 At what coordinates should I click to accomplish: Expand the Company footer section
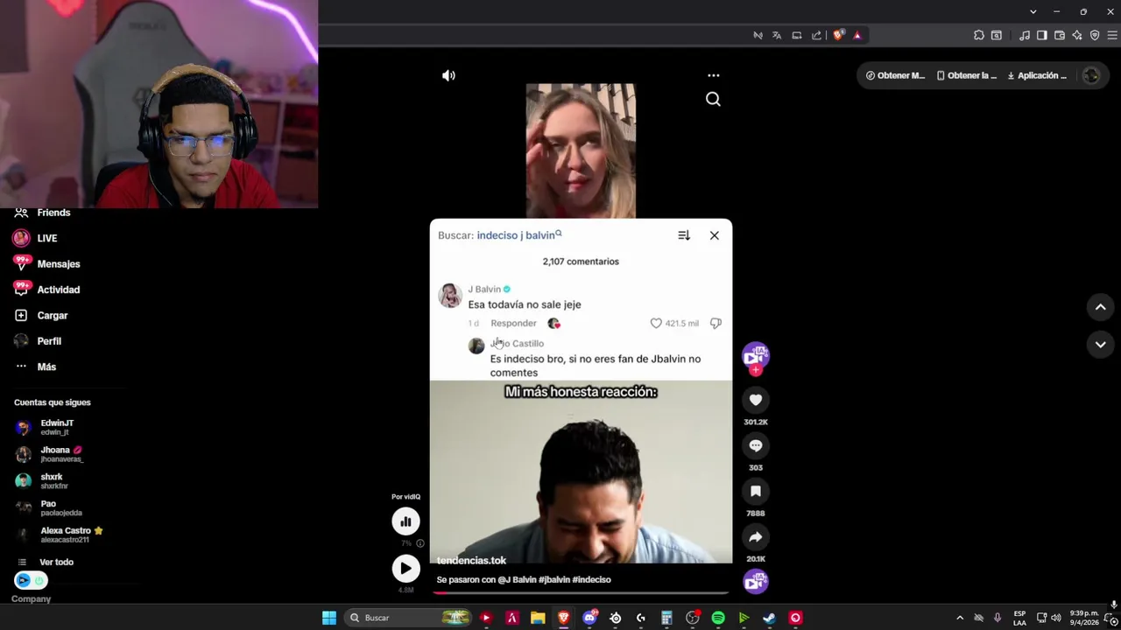click(31, 599)
